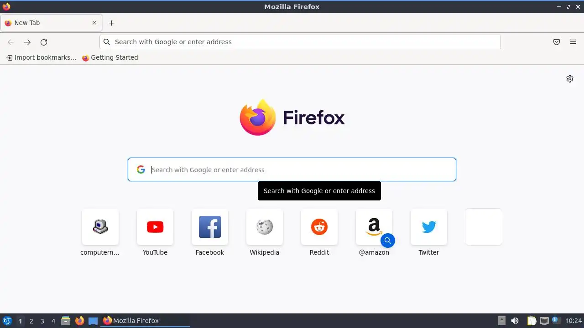Open the Save to Pocket icon

pyautogui.click(x=557, y=42)
